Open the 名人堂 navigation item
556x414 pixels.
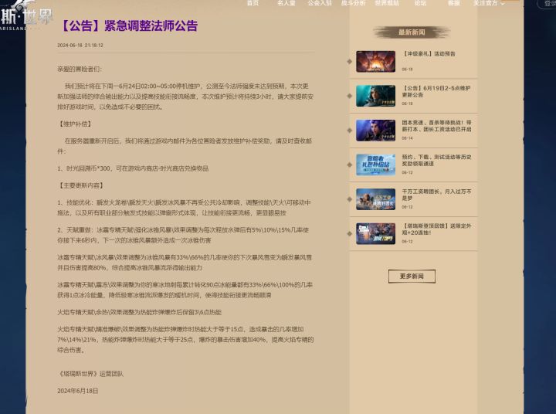point(286,3)
